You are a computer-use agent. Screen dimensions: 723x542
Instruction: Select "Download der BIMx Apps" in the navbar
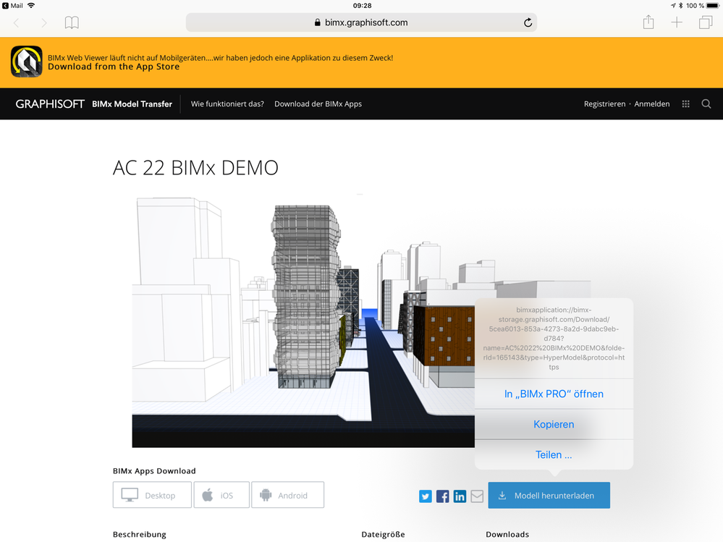317,103
